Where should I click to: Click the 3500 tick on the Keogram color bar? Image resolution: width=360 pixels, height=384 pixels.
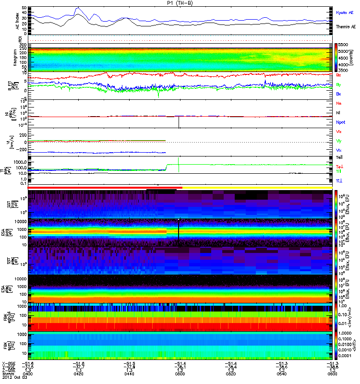(343, 70)
